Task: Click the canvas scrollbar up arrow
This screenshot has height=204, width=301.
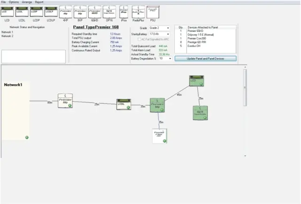Action: (245, 67)
